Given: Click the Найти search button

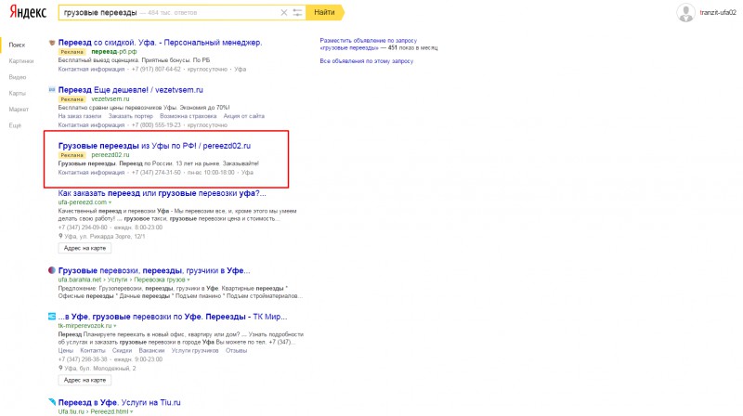Looking at the screenshot, I should (324, 12).
